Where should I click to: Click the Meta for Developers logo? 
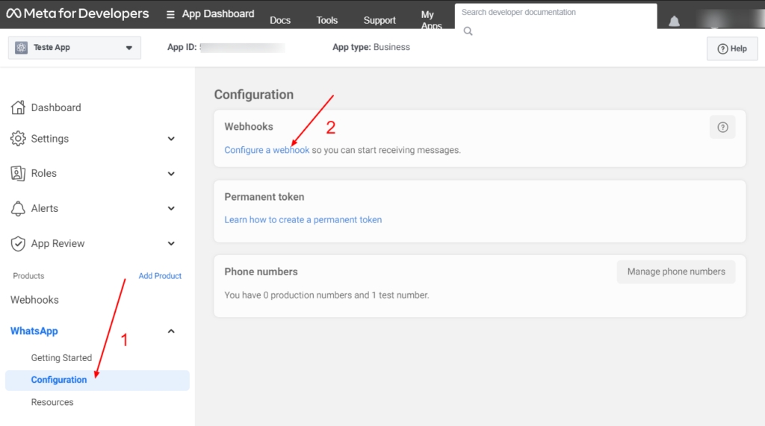78,13
